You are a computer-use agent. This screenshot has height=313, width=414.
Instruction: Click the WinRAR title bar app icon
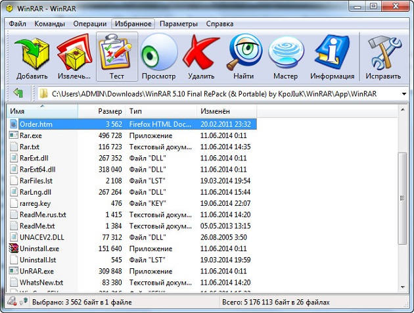coord(9,9)
